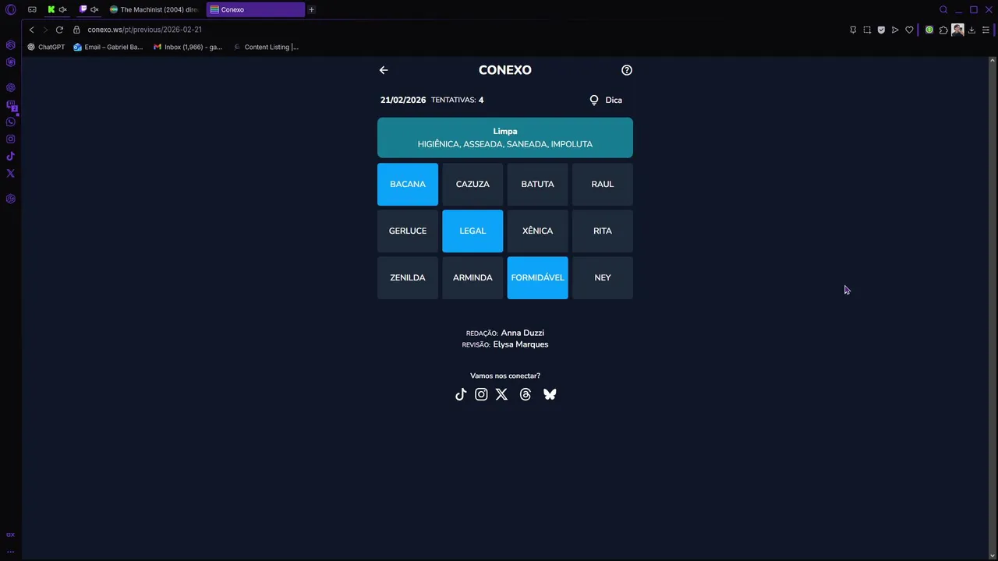Open Conexo's X social link icon

(501, 394)
